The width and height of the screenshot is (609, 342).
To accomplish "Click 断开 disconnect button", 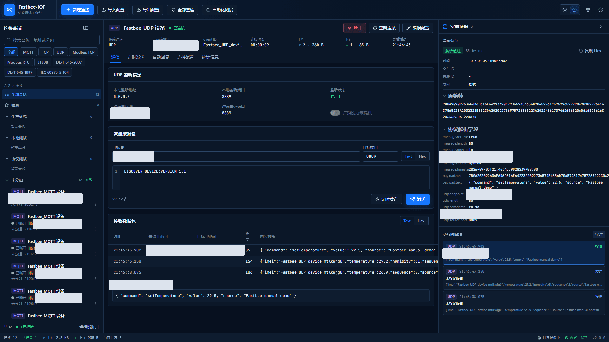I will pos(355,28).
